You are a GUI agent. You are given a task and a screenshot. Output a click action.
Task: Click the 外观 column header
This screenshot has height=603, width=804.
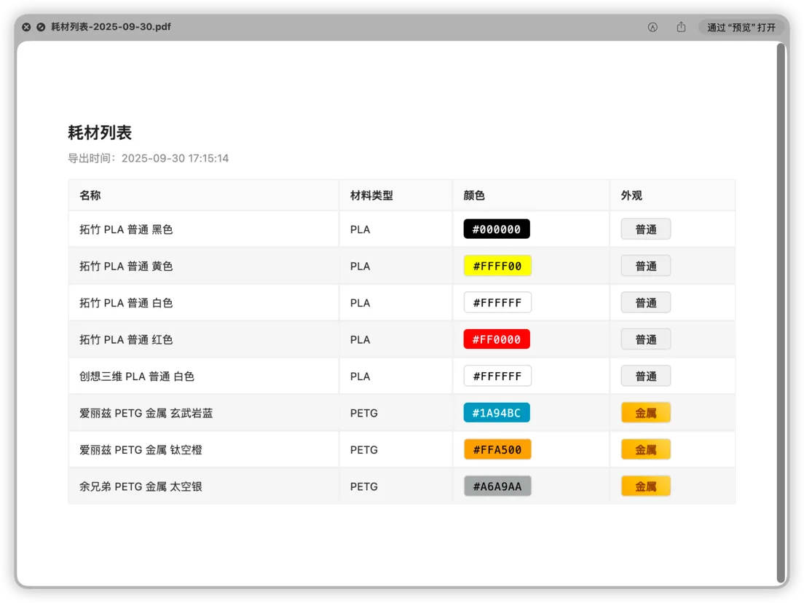click(631, 195)
